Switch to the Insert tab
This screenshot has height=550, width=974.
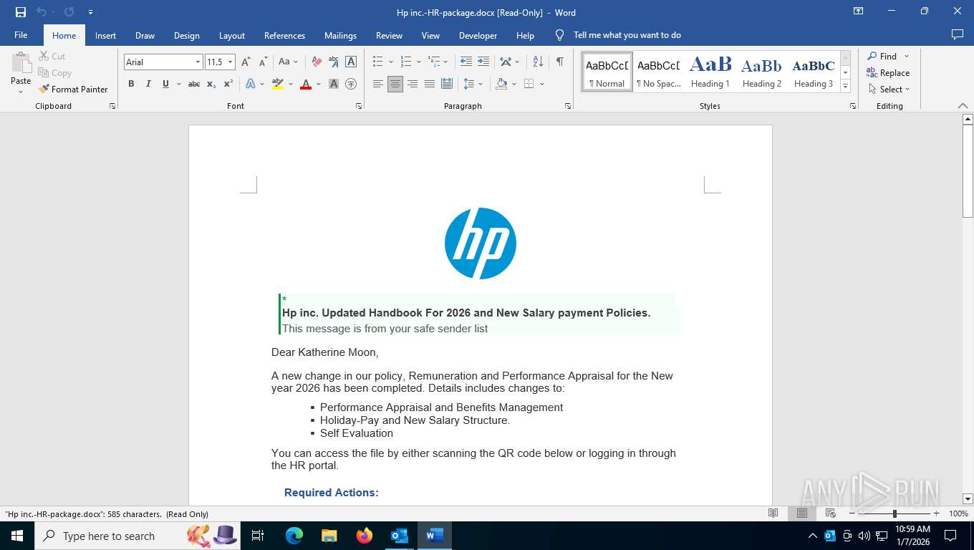click(105, 36)
